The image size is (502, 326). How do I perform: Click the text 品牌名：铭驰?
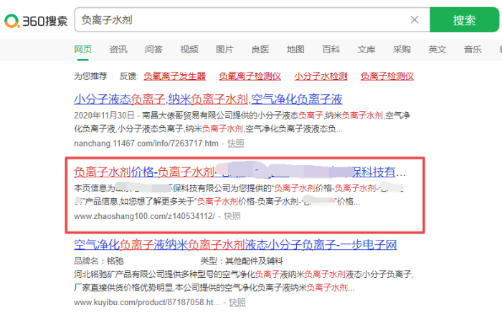[99, 261]
